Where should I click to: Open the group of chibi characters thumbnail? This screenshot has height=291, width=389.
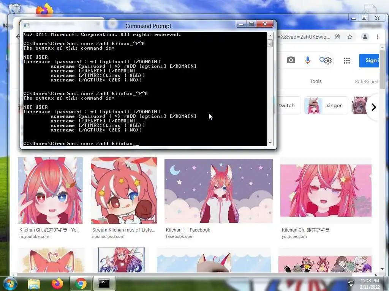tap(325, 264)
